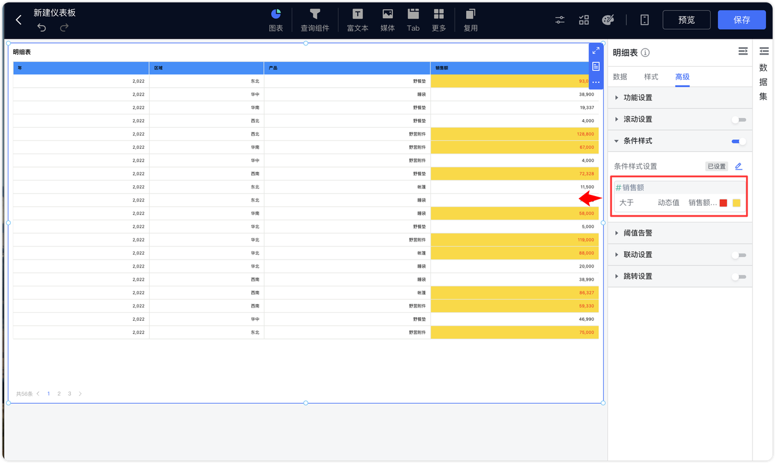Click the 销售额 column header

point(515,68)
